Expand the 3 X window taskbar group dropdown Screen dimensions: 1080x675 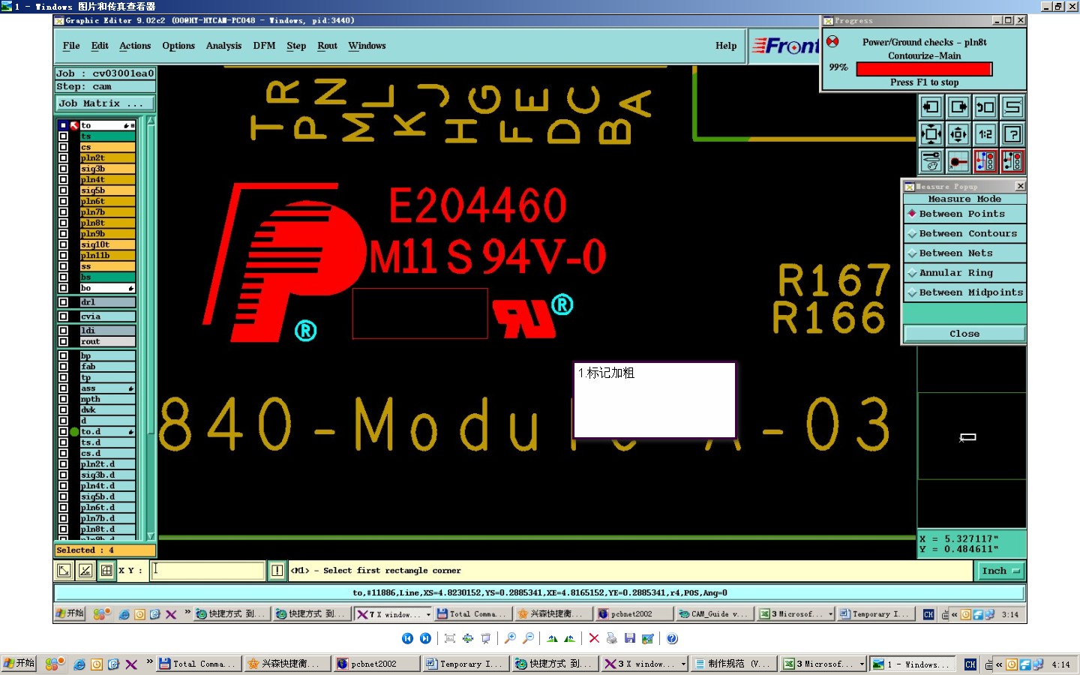[x=683, y=664]
